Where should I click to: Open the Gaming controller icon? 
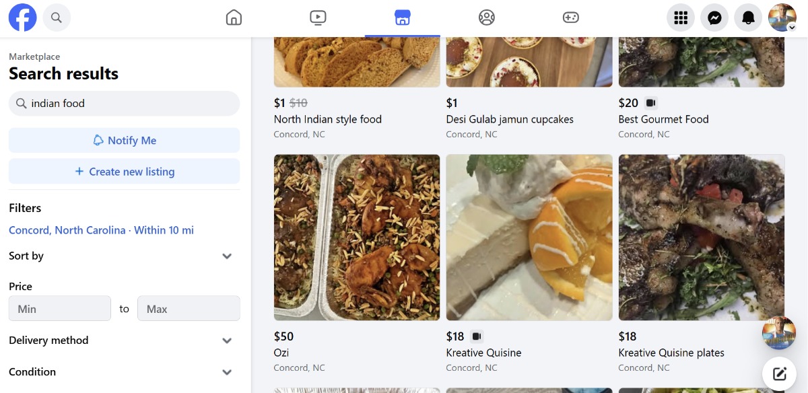571,17
